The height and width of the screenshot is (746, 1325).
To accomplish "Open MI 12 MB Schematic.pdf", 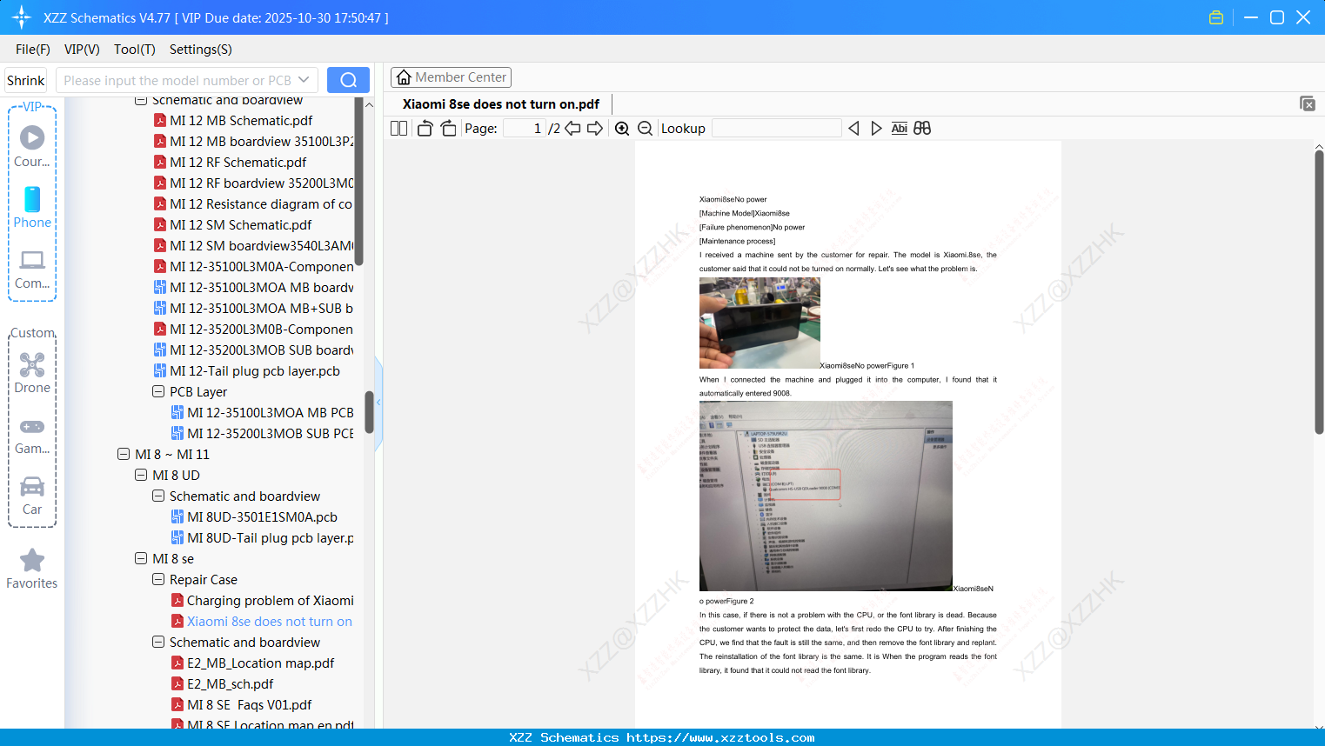I will (241, 121).
